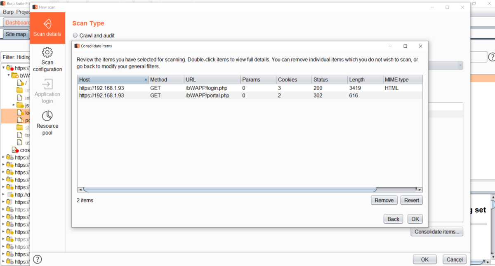Click the help icon beside the filter field
This screenshot has height=266, width=495.
[492, 57]
